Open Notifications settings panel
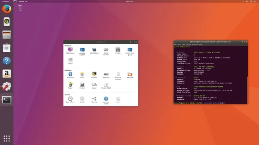The height and width of the screenshot is (145, 259). pyautogui.click(x=94, y=50)
